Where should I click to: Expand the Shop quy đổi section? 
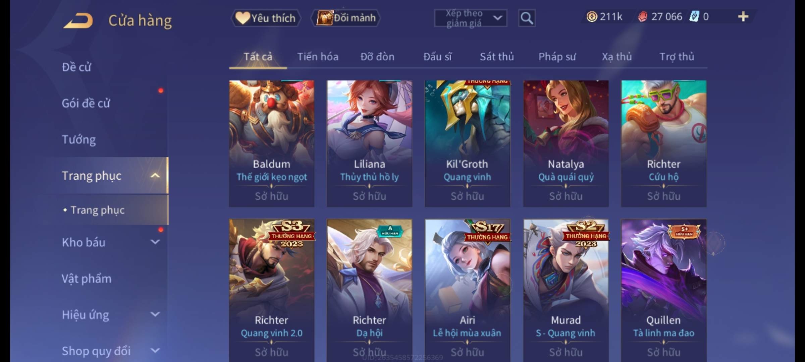(155, 350)
